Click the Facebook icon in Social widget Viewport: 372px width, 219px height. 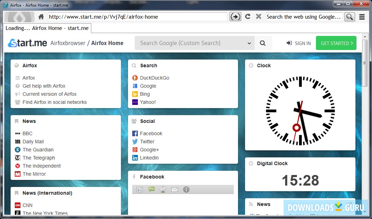135,133
